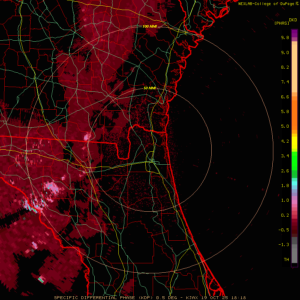Click the yellow swatch beside 4.2

coord(294,143)
